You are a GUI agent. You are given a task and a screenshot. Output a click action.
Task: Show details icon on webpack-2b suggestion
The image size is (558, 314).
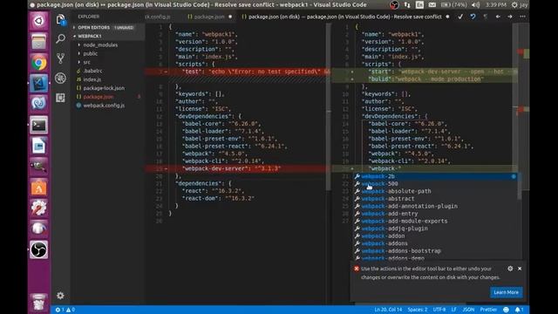[x=514, y=176]
